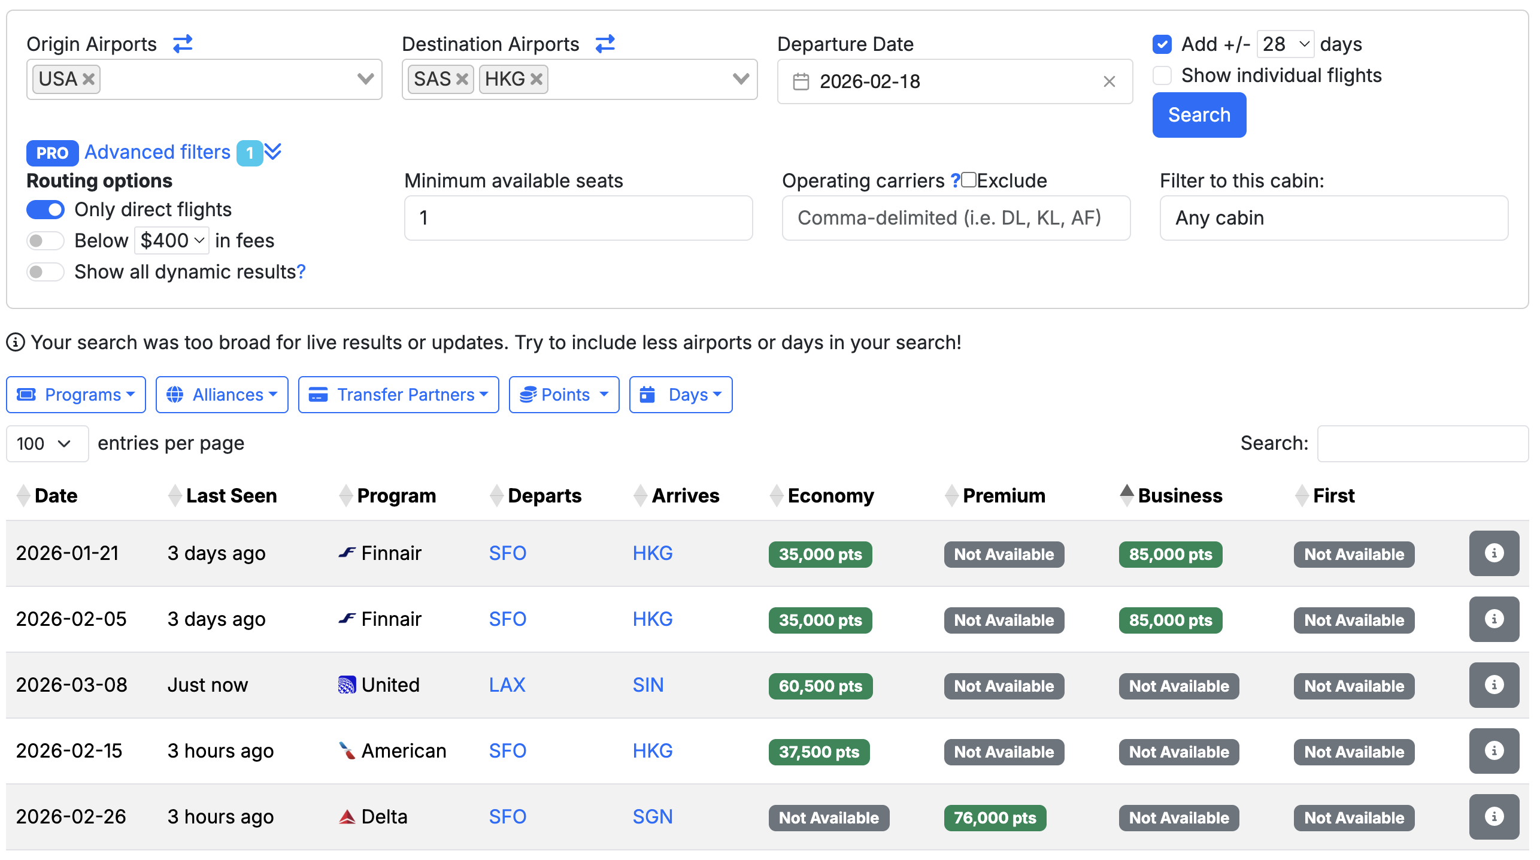Clear the departure date with the X
The height and width of the screenshot is (860, 1540).
1109,81
